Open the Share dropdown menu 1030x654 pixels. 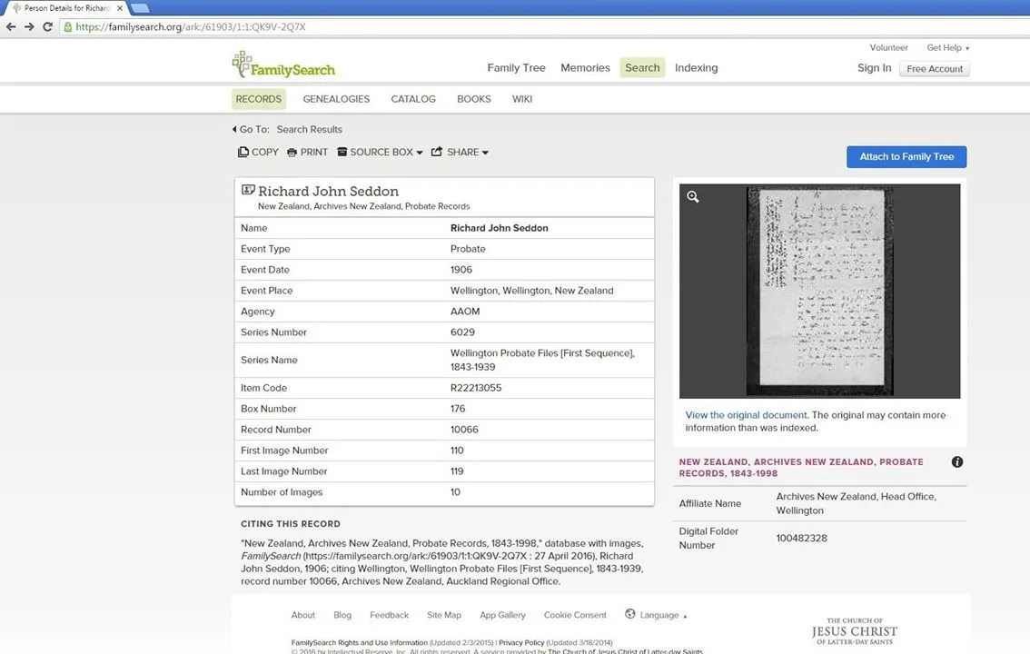(x=484, y=152)
